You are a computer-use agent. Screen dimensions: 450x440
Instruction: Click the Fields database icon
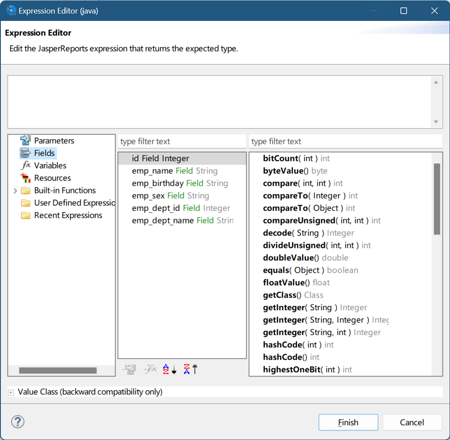[26, 153]
